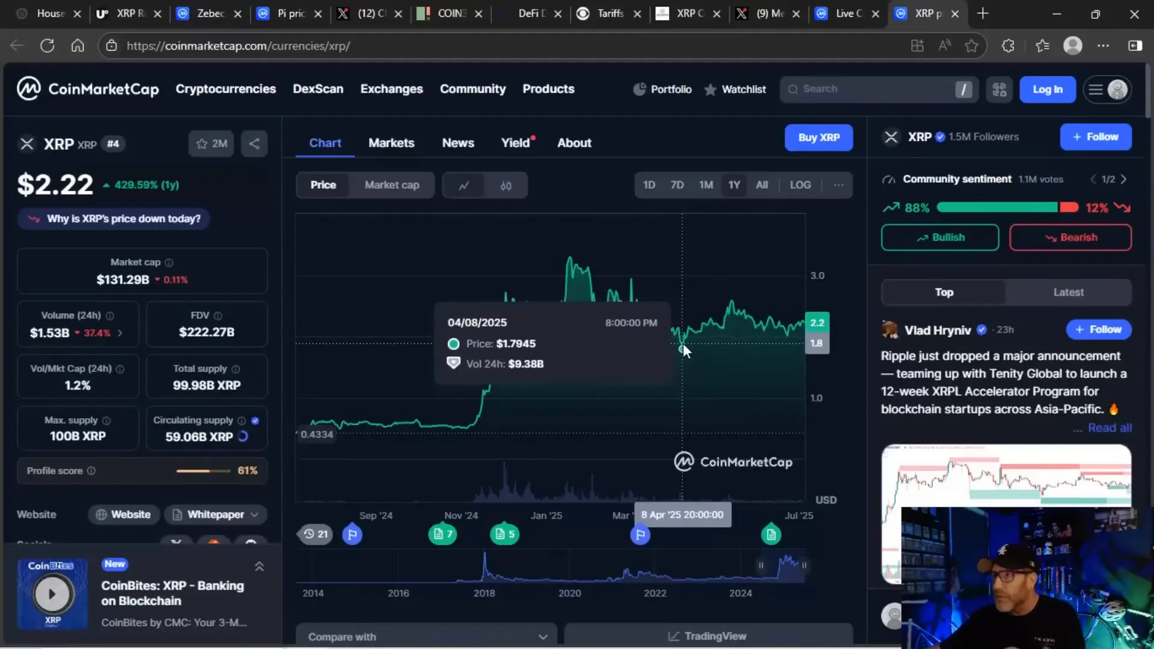Open 'Why is XRP's price down today?'

pos(114,219)
